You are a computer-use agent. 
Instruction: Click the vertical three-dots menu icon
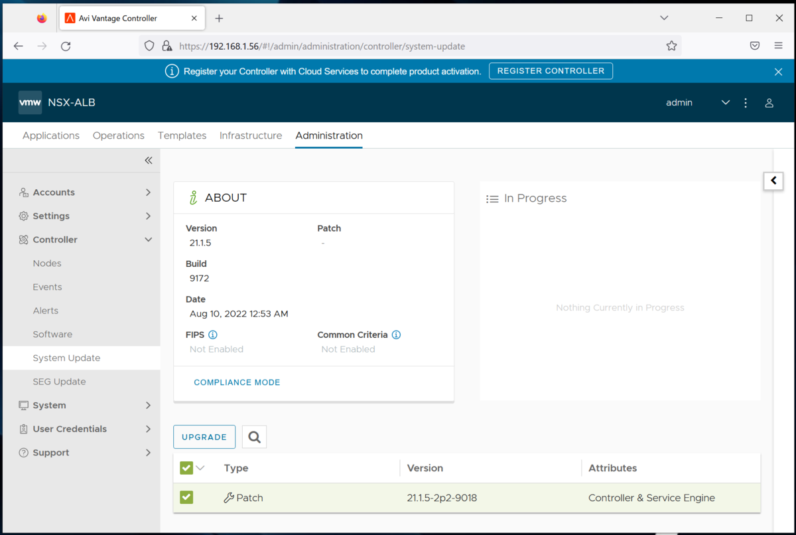746,103
